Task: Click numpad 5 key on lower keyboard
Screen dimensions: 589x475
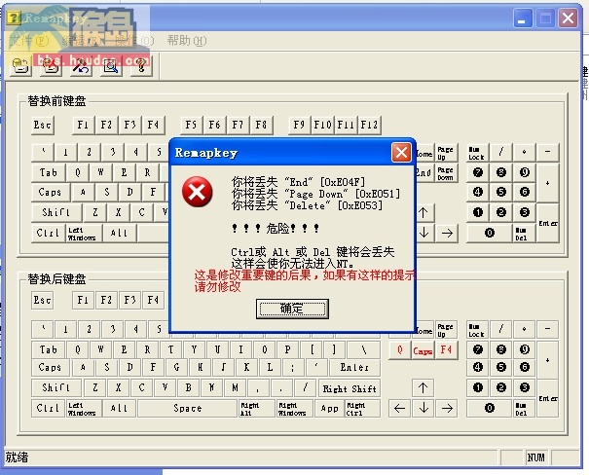Action: pos(500,367)
